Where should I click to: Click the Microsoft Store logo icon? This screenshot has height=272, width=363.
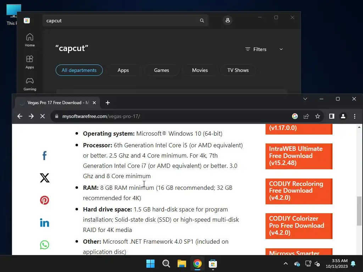[27, 20]
